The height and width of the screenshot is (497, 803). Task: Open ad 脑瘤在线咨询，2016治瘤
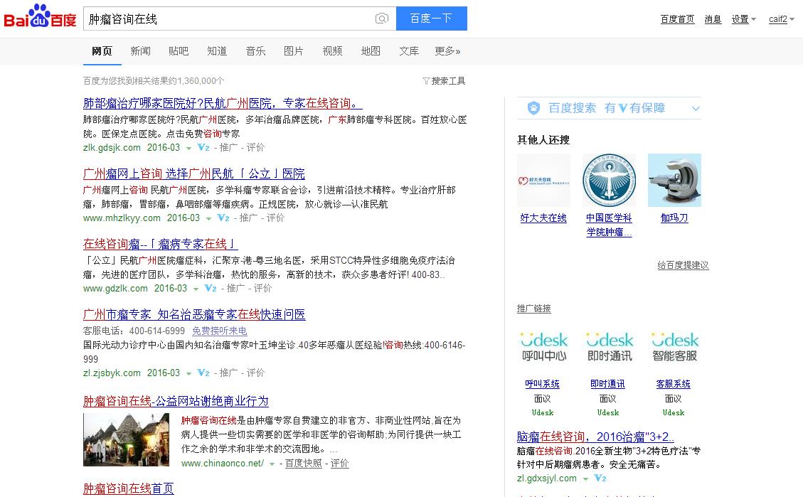point(595,437)
